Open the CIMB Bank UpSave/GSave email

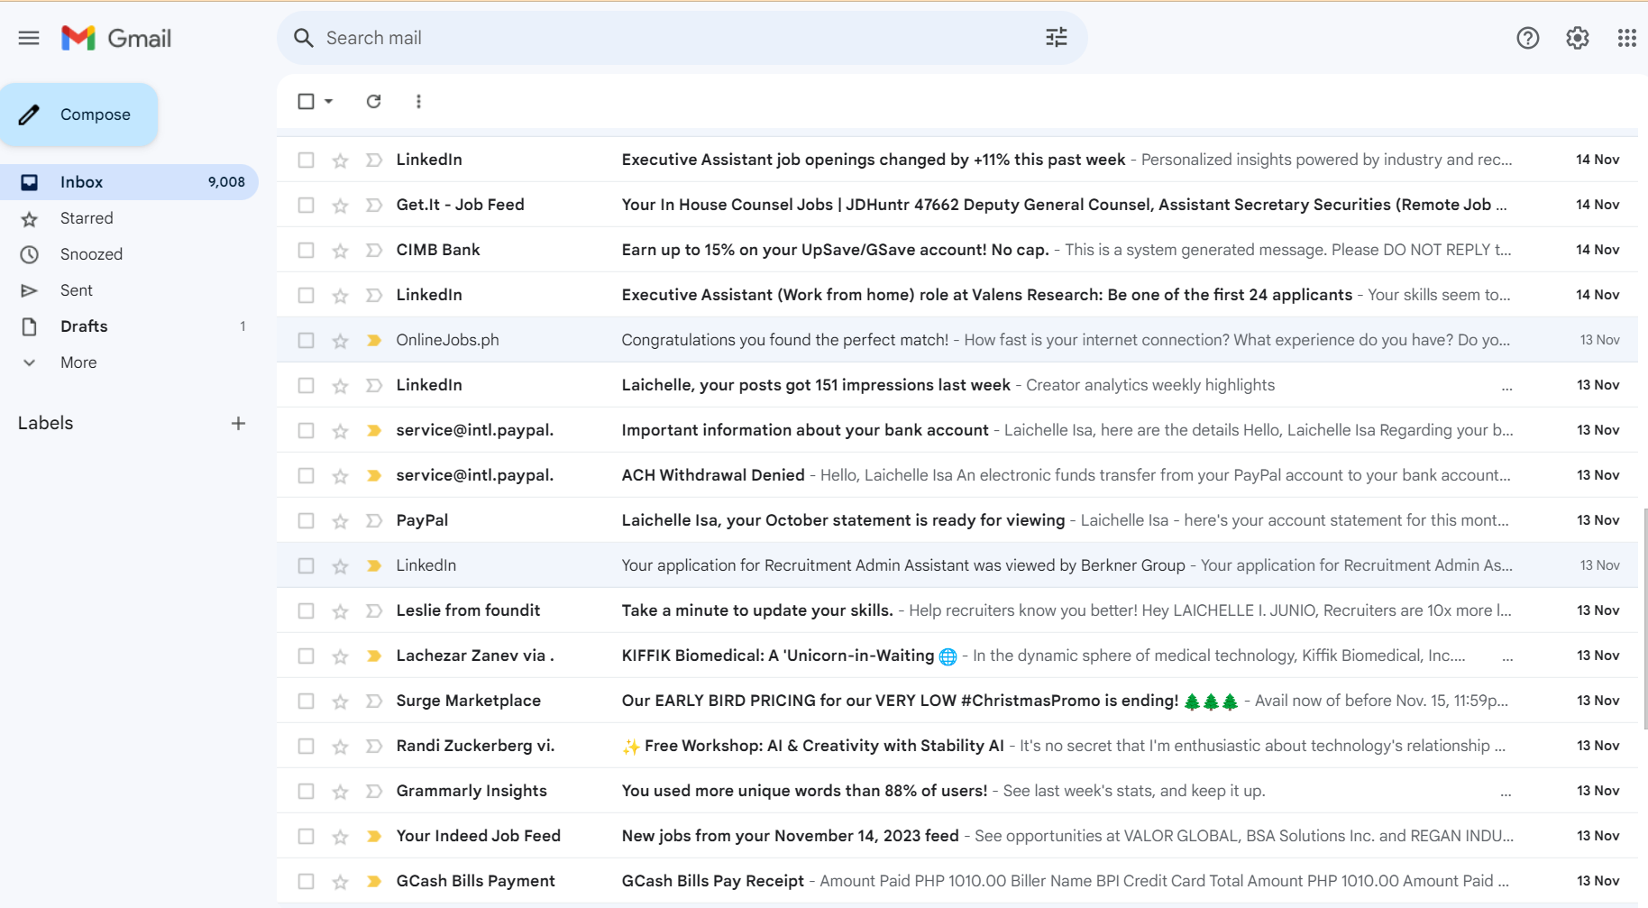coord(957,250)
